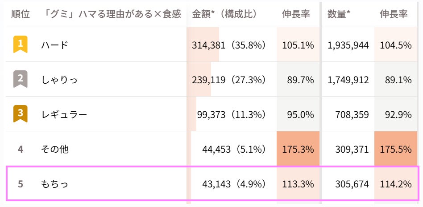The image size is (423, 207).
Task: Click the 金額*(構成比) column header
Action: [x=224, y=14]
